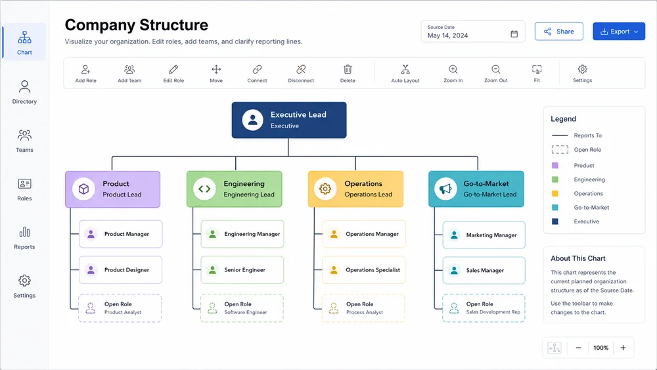The image size is (657, 370).
Task: Open the Teams section in sidebar
Action: [x=24, y=141]
